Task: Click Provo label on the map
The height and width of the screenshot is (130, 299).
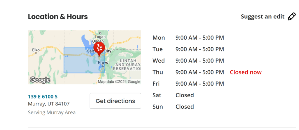Action: [x=103, y=63]
